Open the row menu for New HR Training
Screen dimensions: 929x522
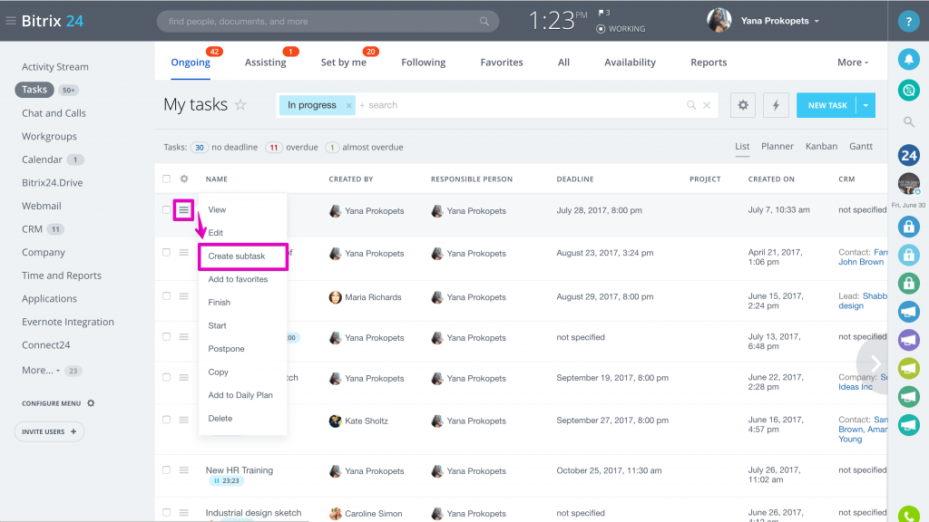click(183, 470)
